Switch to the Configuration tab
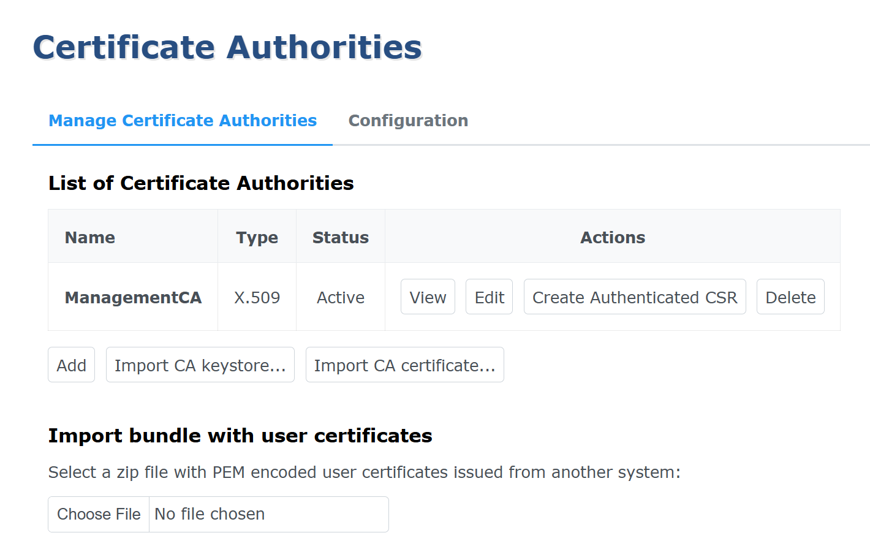 408,121
